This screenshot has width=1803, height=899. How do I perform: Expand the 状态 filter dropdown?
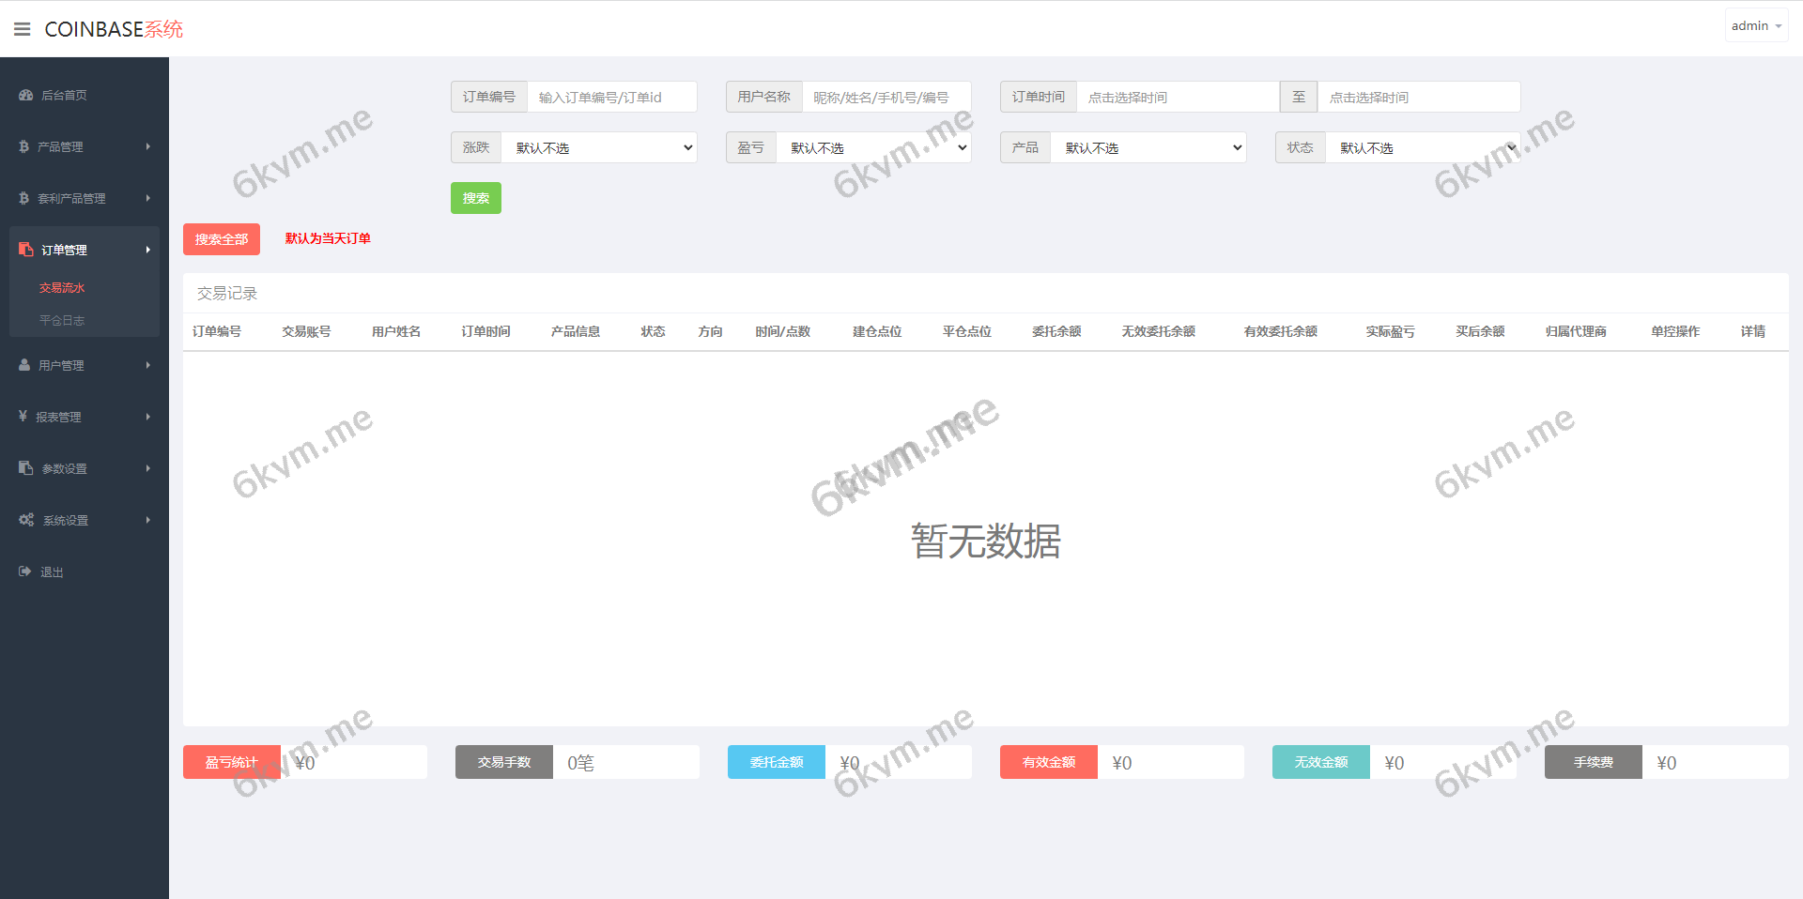coord(1422,147)
